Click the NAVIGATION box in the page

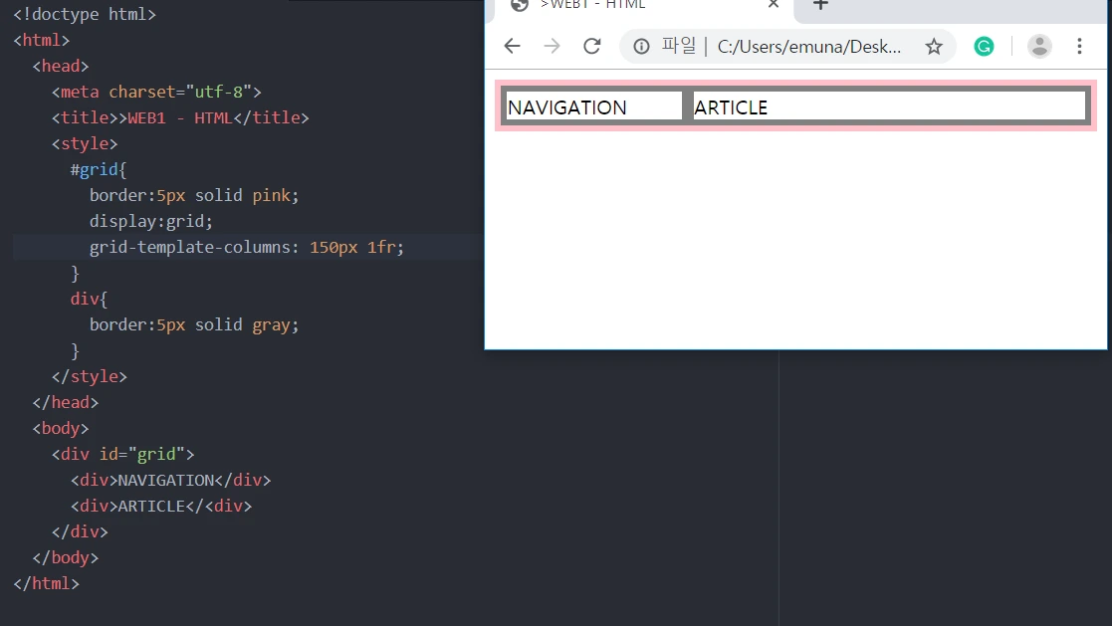593,107
